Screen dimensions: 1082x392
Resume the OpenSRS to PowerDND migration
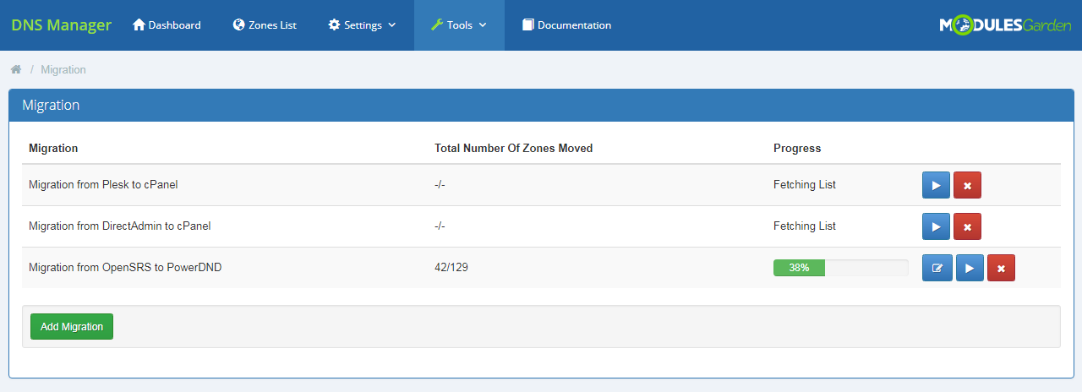pyautogui.click(x=970, y=268)
